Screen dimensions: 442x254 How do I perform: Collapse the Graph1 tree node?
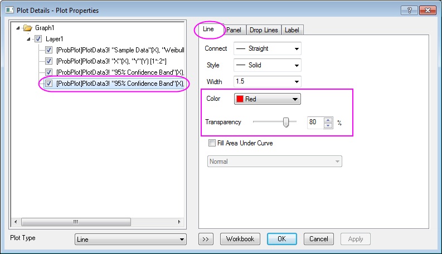coord(18,28)
